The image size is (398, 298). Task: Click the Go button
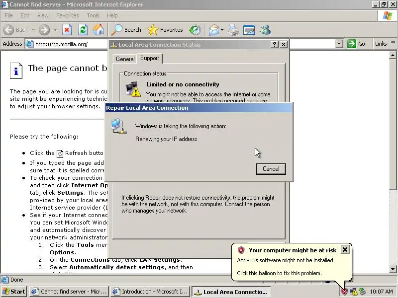click(x=356, y=44)
